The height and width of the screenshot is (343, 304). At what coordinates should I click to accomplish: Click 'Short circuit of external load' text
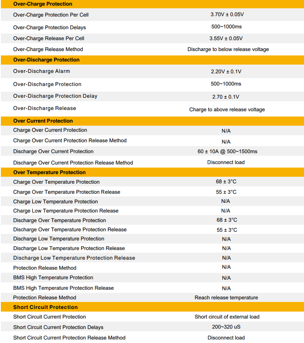tap(227, 317)
